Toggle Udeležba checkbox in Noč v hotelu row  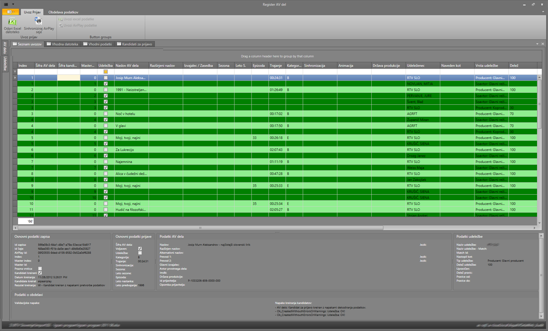(x=105, y=114)
